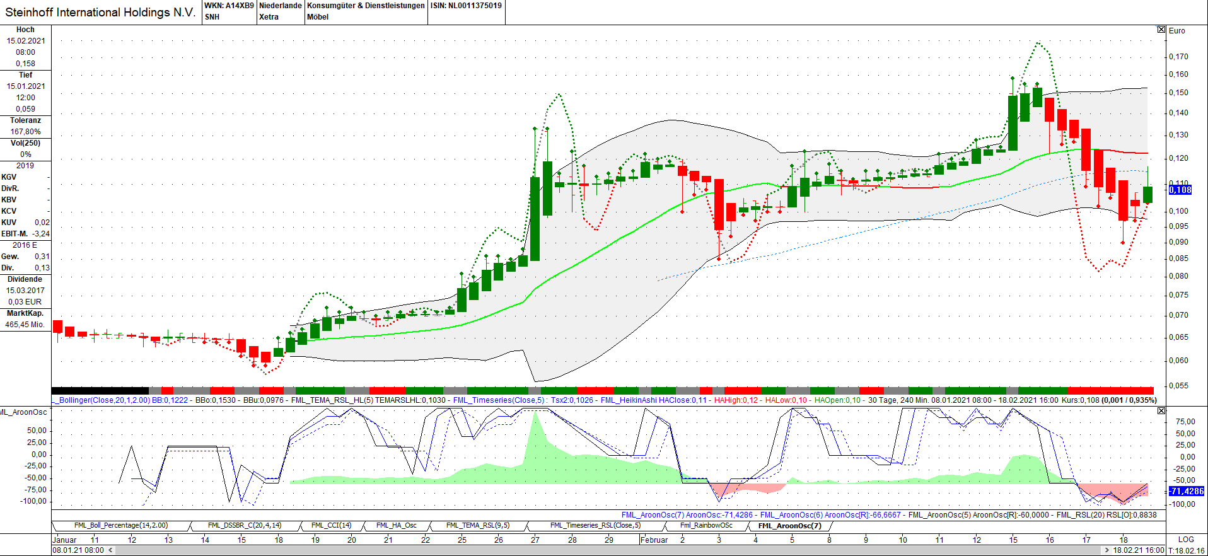
Task: Click the horizontal time scrollbar track
Action: [608, 550]
